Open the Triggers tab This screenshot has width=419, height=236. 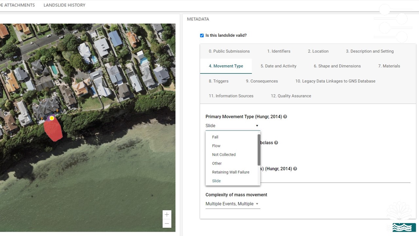click(x=219, y=81)
